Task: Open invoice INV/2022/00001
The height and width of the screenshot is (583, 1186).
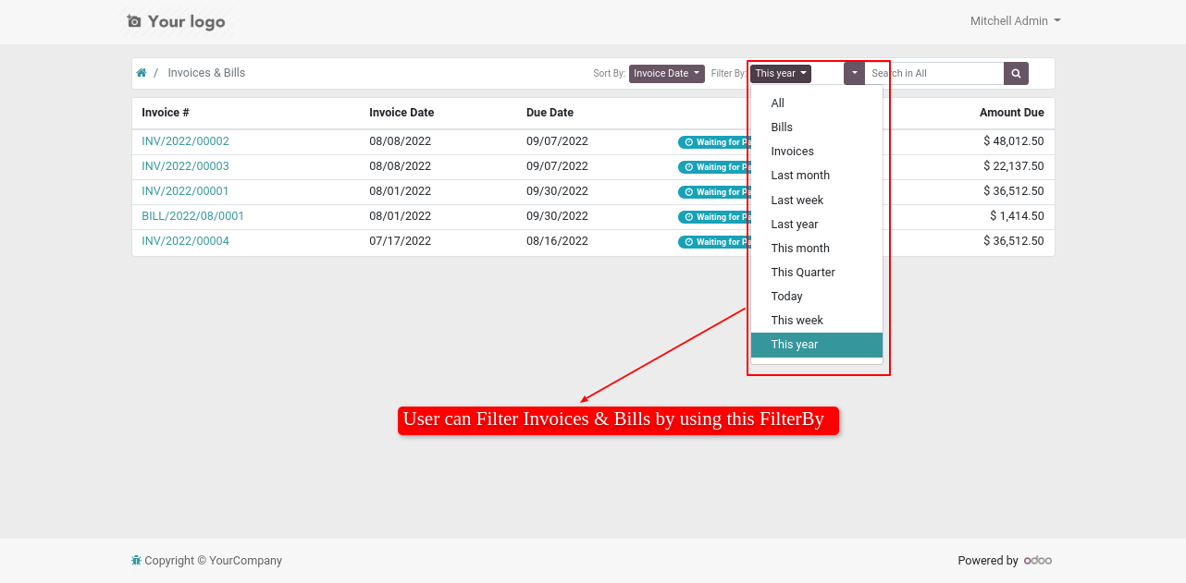Action: (185, 191)
